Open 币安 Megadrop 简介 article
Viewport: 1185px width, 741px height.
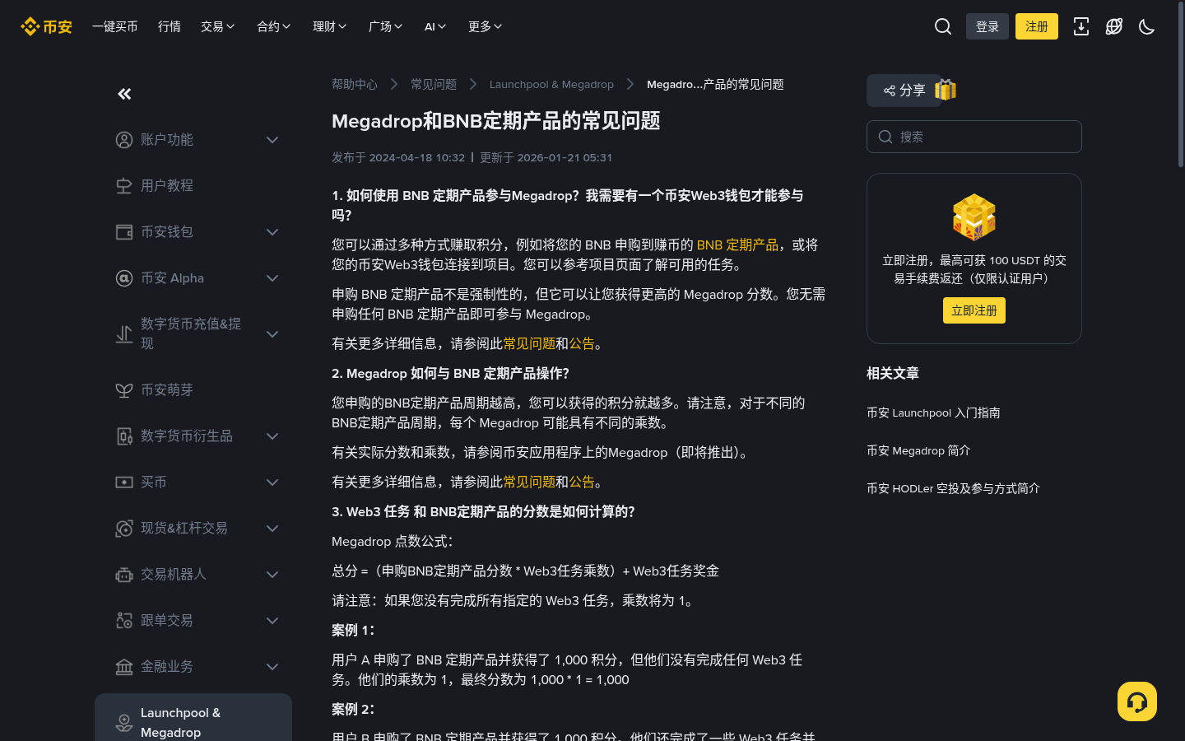point(918,451)
